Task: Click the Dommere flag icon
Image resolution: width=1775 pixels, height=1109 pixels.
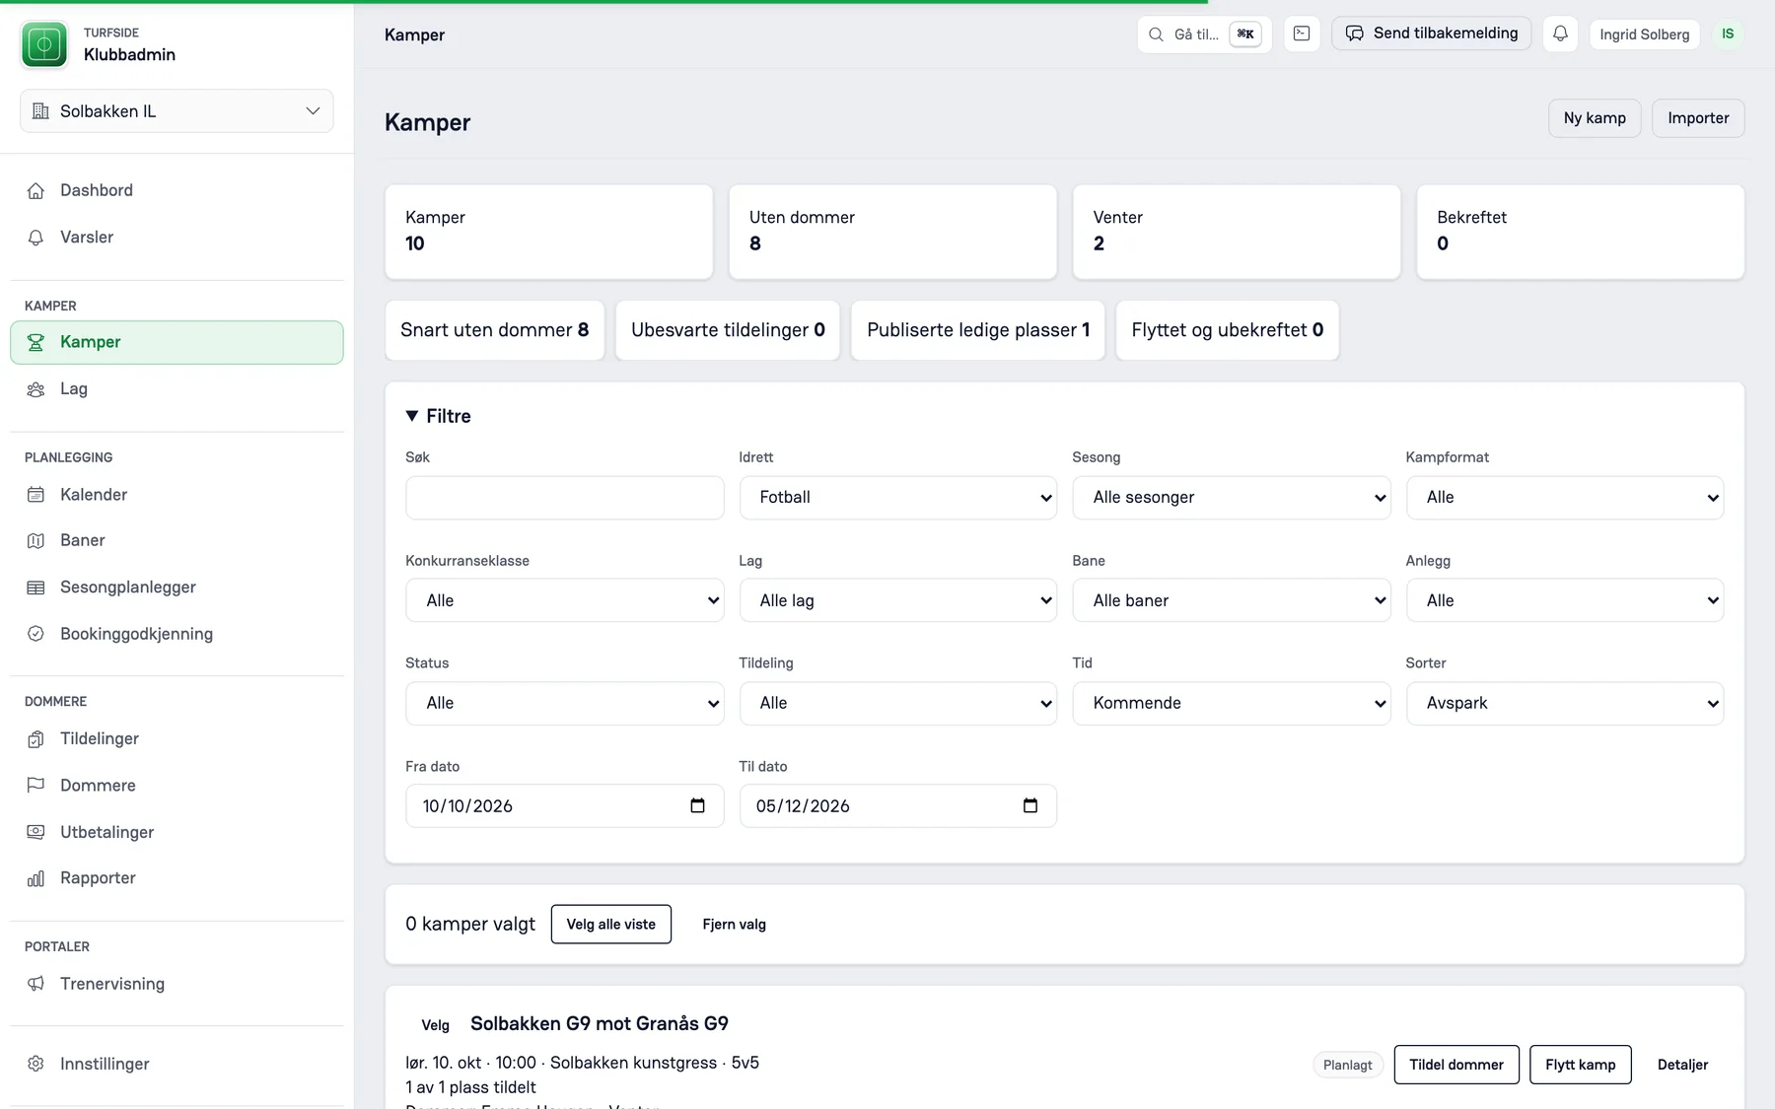Action: (36, 786)
